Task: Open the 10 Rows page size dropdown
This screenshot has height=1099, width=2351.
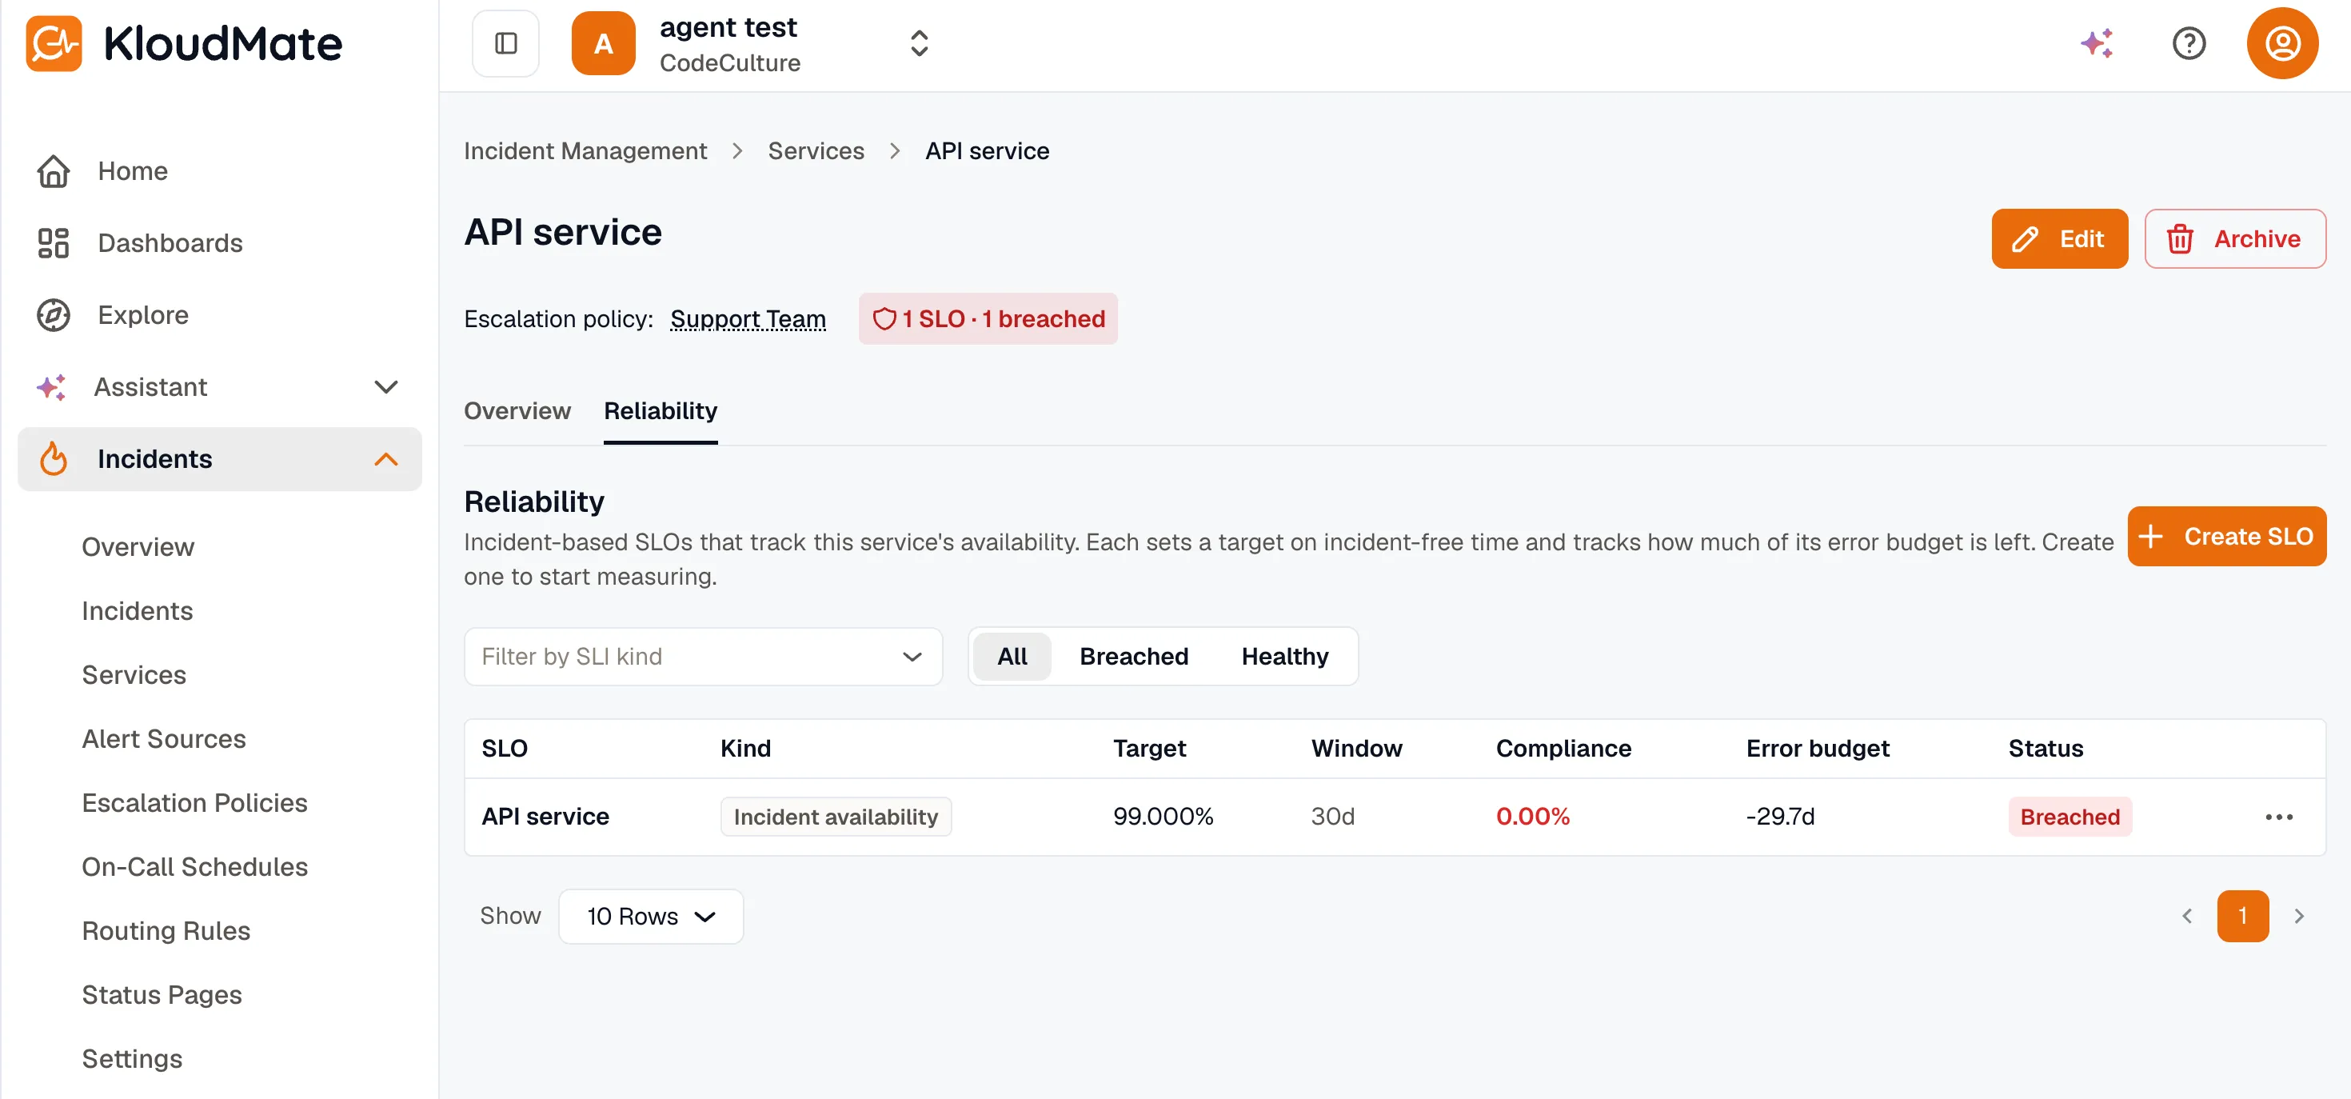Action: click(651, 916)
